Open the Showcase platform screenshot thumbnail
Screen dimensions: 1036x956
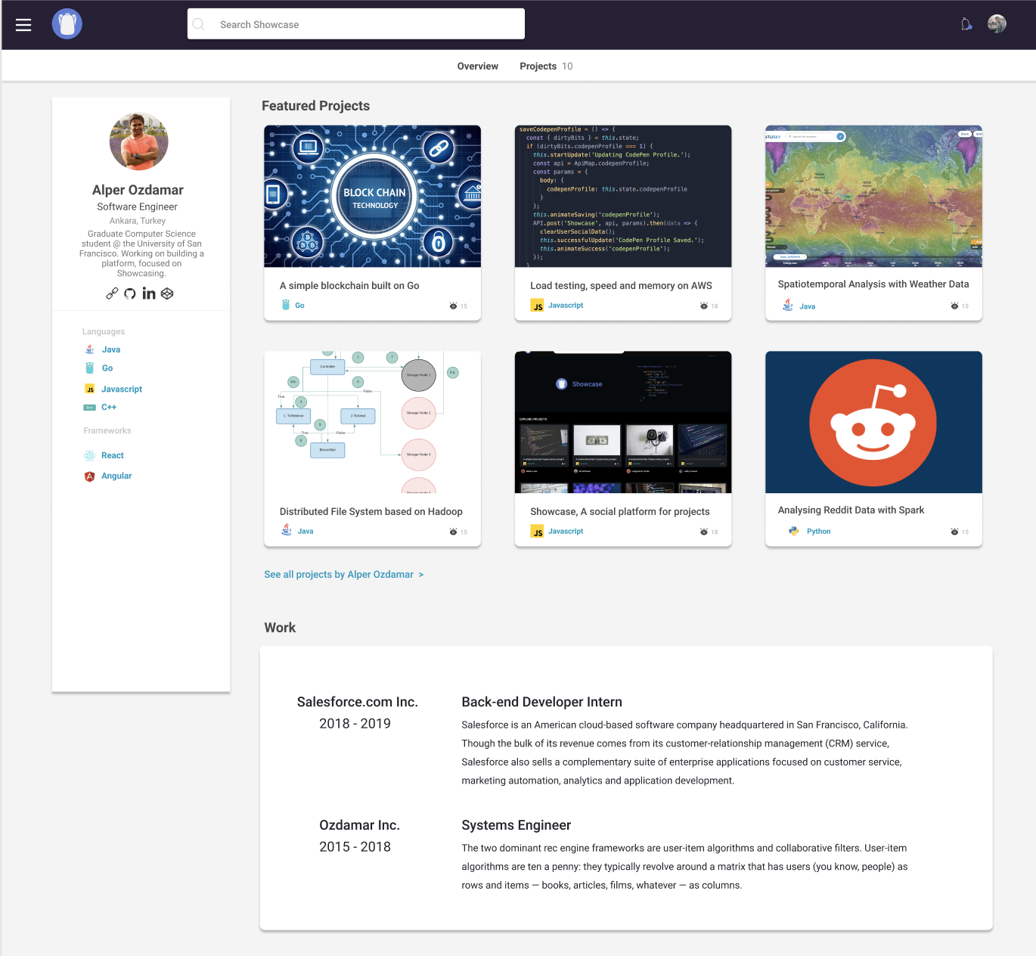tap(623, 422)
